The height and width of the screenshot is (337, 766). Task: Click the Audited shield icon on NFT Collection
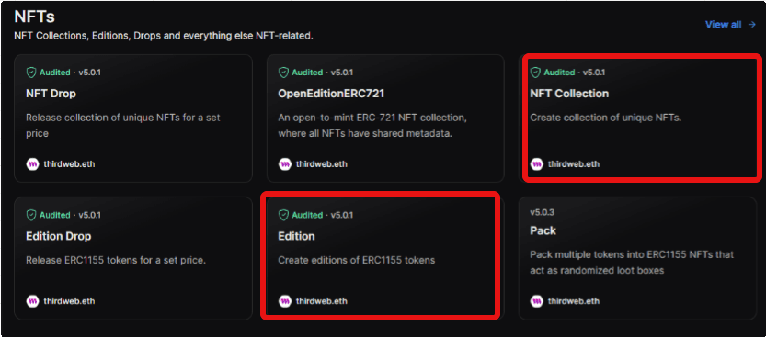coord(535,73)
